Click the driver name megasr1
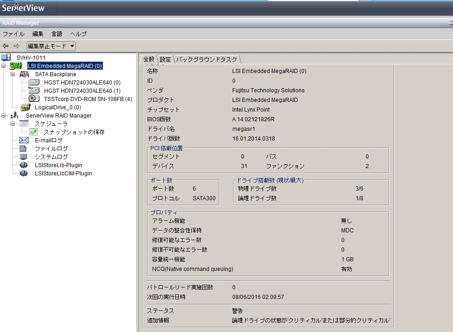This screenshot has width=453, height=332. click(x=244, y=129)
